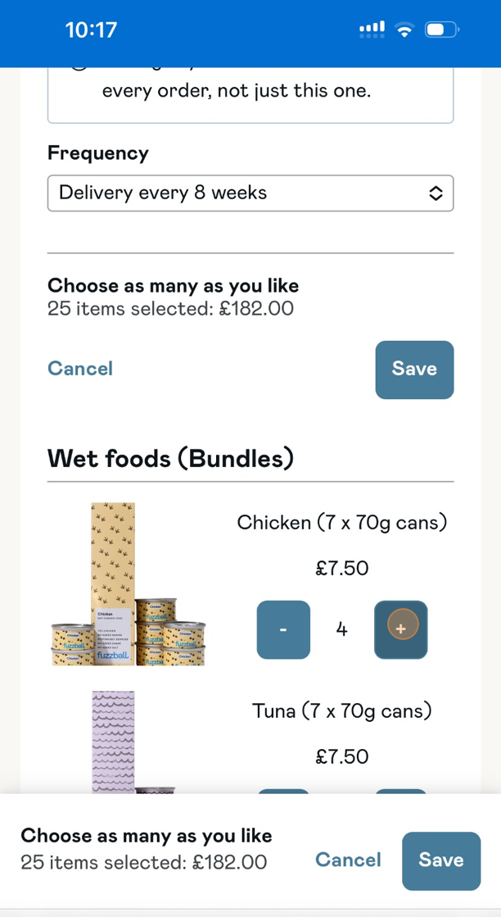This screenshot has width=501, height=917.
Task: Tap the battery icon in status bar
Action: pos(442,30)
